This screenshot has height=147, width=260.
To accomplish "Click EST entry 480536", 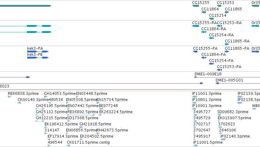I will tap(56, 100).
